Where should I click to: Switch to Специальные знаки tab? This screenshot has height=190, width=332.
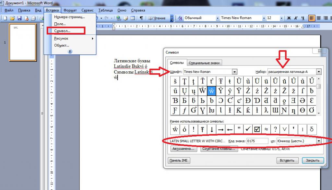[204, 63]
